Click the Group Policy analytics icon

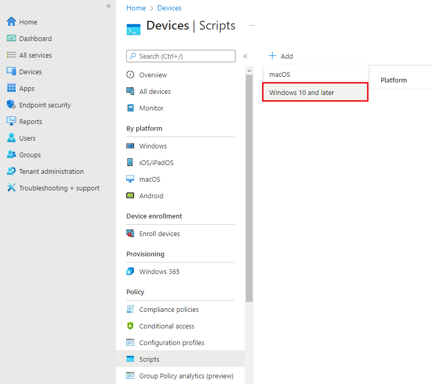click(130, 376)
